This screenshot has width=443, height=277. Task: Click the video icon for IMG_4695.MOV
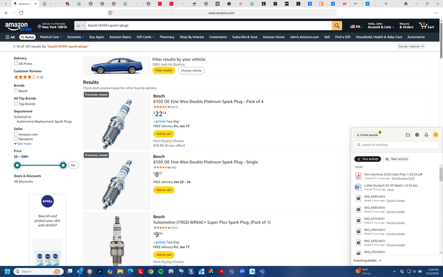(x=358, y=198)
